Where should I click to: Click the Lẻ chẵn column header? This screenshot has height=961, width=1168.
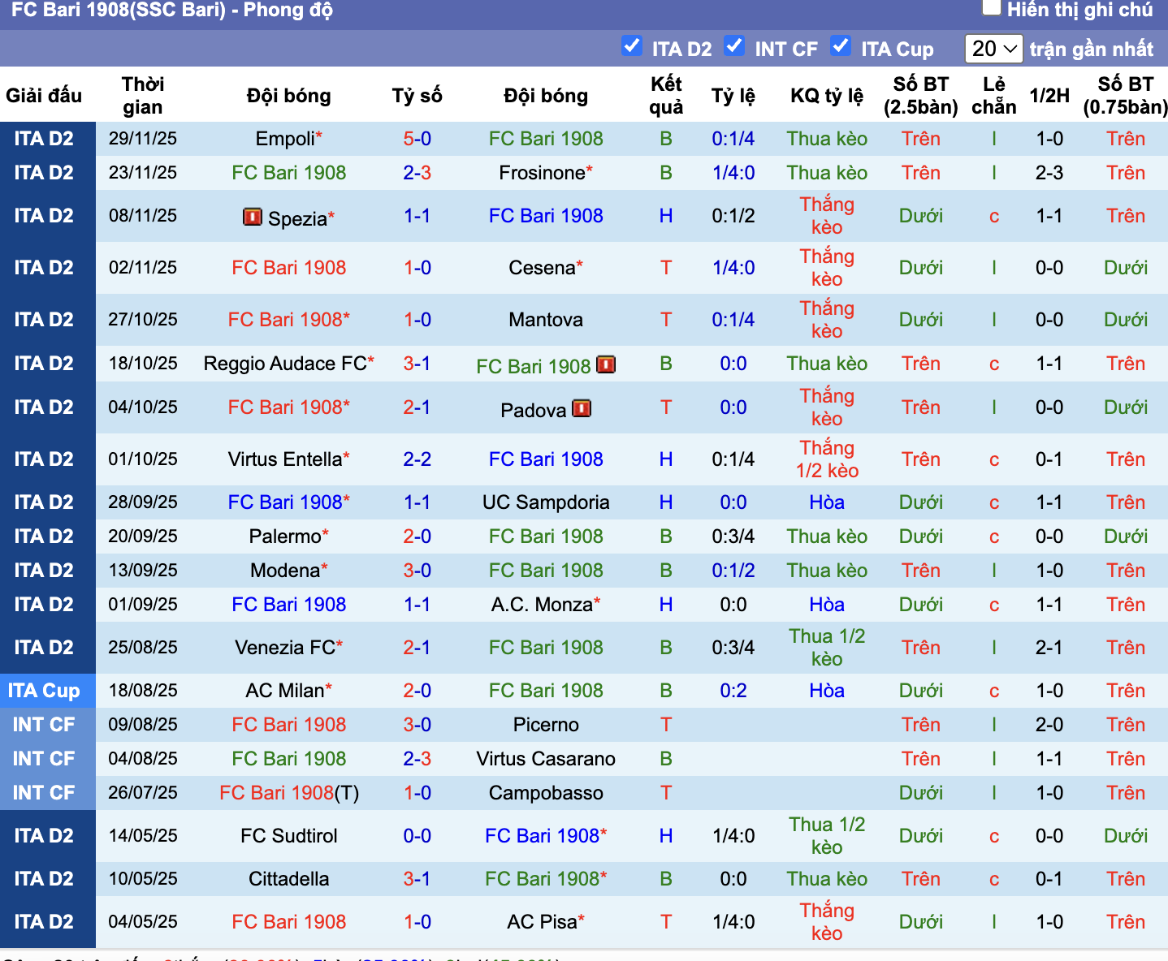[x=994, y=96]
